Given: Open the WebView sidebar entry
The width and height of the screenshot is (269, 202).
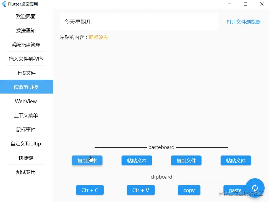Looking at the screenshot, I should tap(26, 101).
